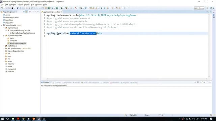Viewport: 216px width, 121px height.
Task: Open the File menu
Action: 2,5
